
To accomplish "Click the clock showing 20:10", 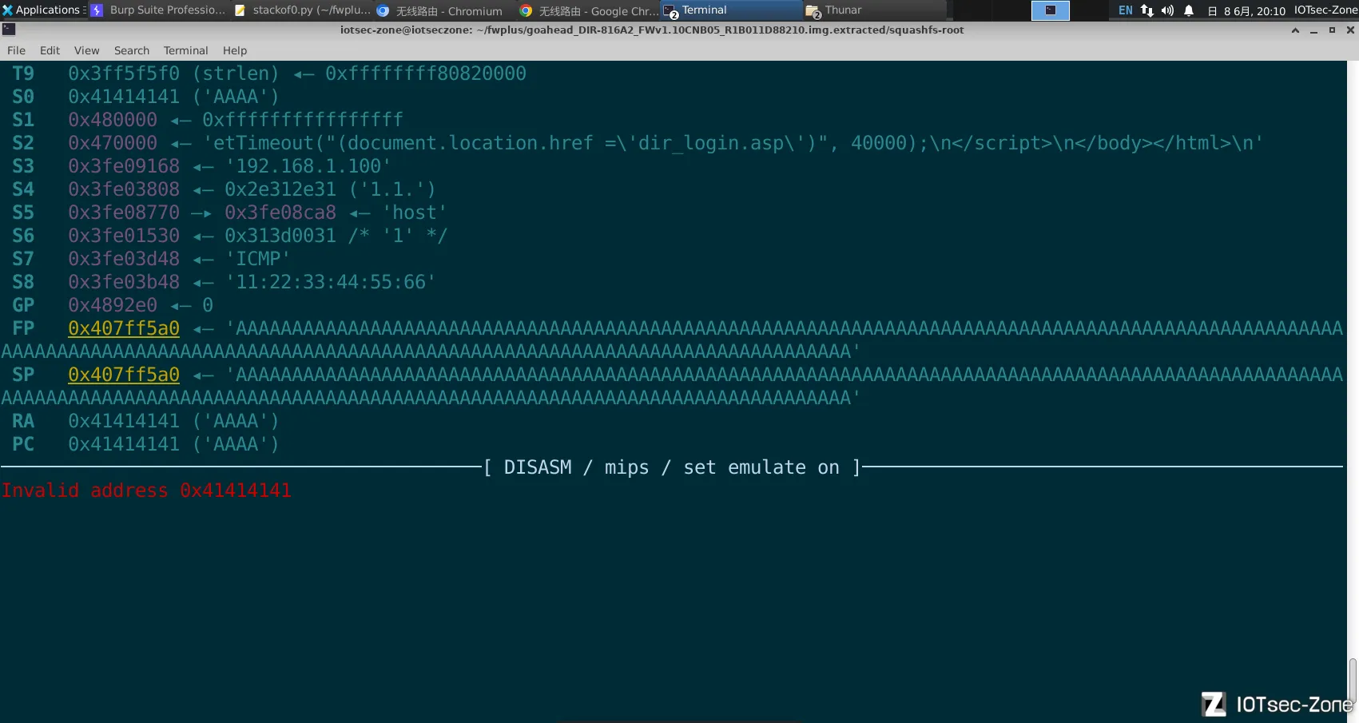I will coord(1247,11).
